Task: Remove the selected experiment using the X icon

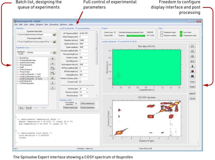Action: (53, 64)
